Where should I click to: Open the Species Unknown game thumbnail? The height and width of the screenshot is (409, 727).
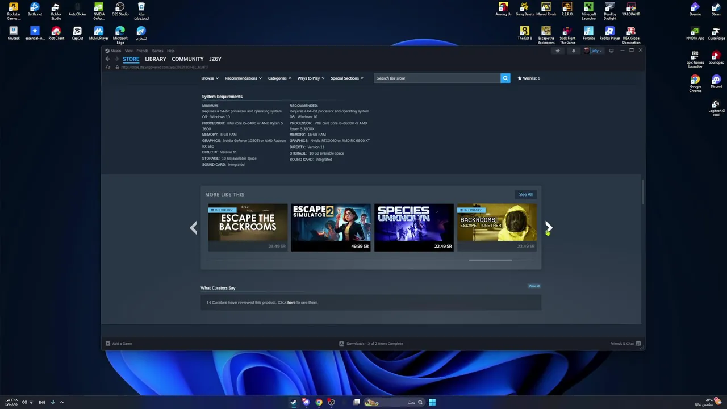(413, 227)
